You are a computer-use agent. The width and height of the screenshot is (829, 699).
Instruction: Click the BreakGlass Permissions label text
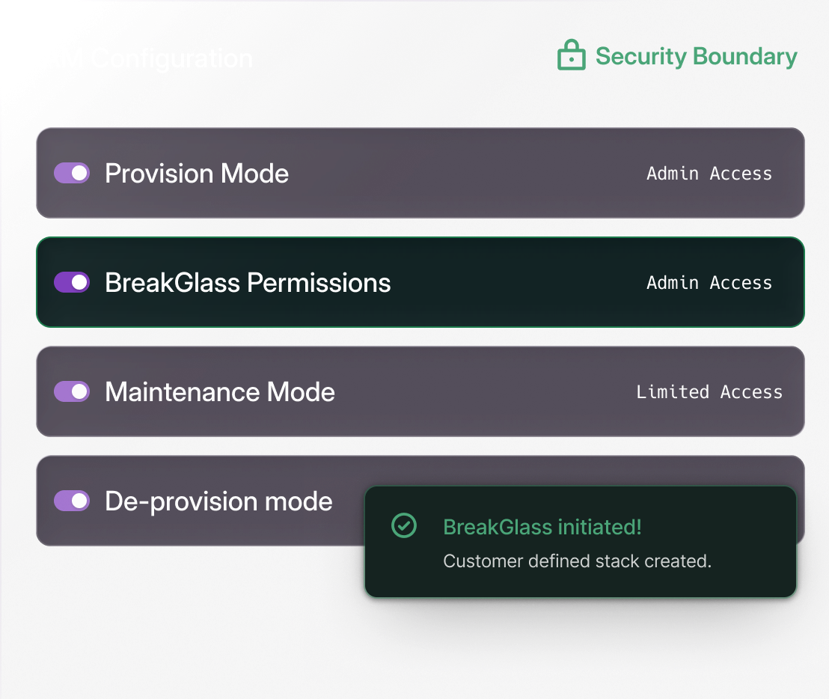pyautogui.click(x=248, y=282)
